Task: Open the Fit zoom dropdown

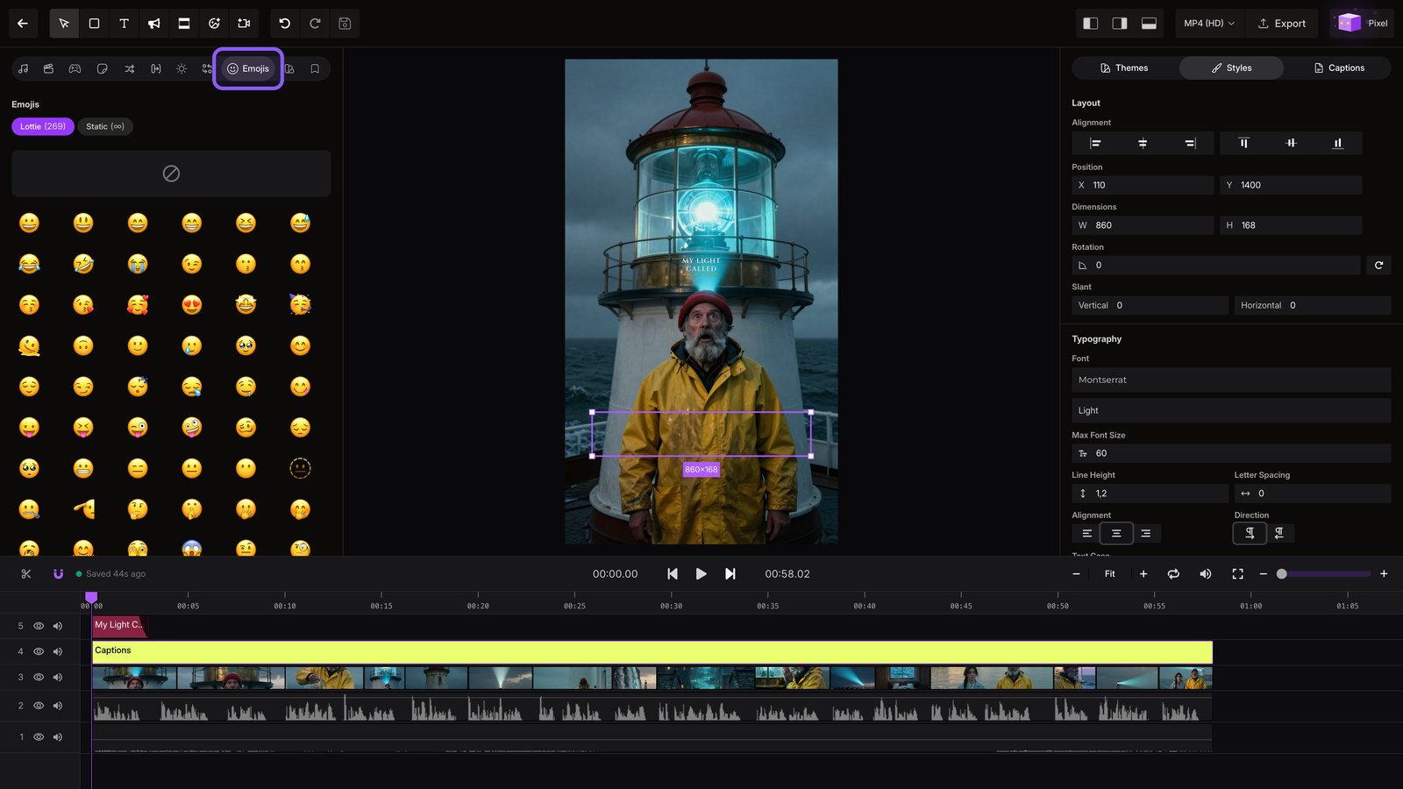Action: tap(1109, 574)
